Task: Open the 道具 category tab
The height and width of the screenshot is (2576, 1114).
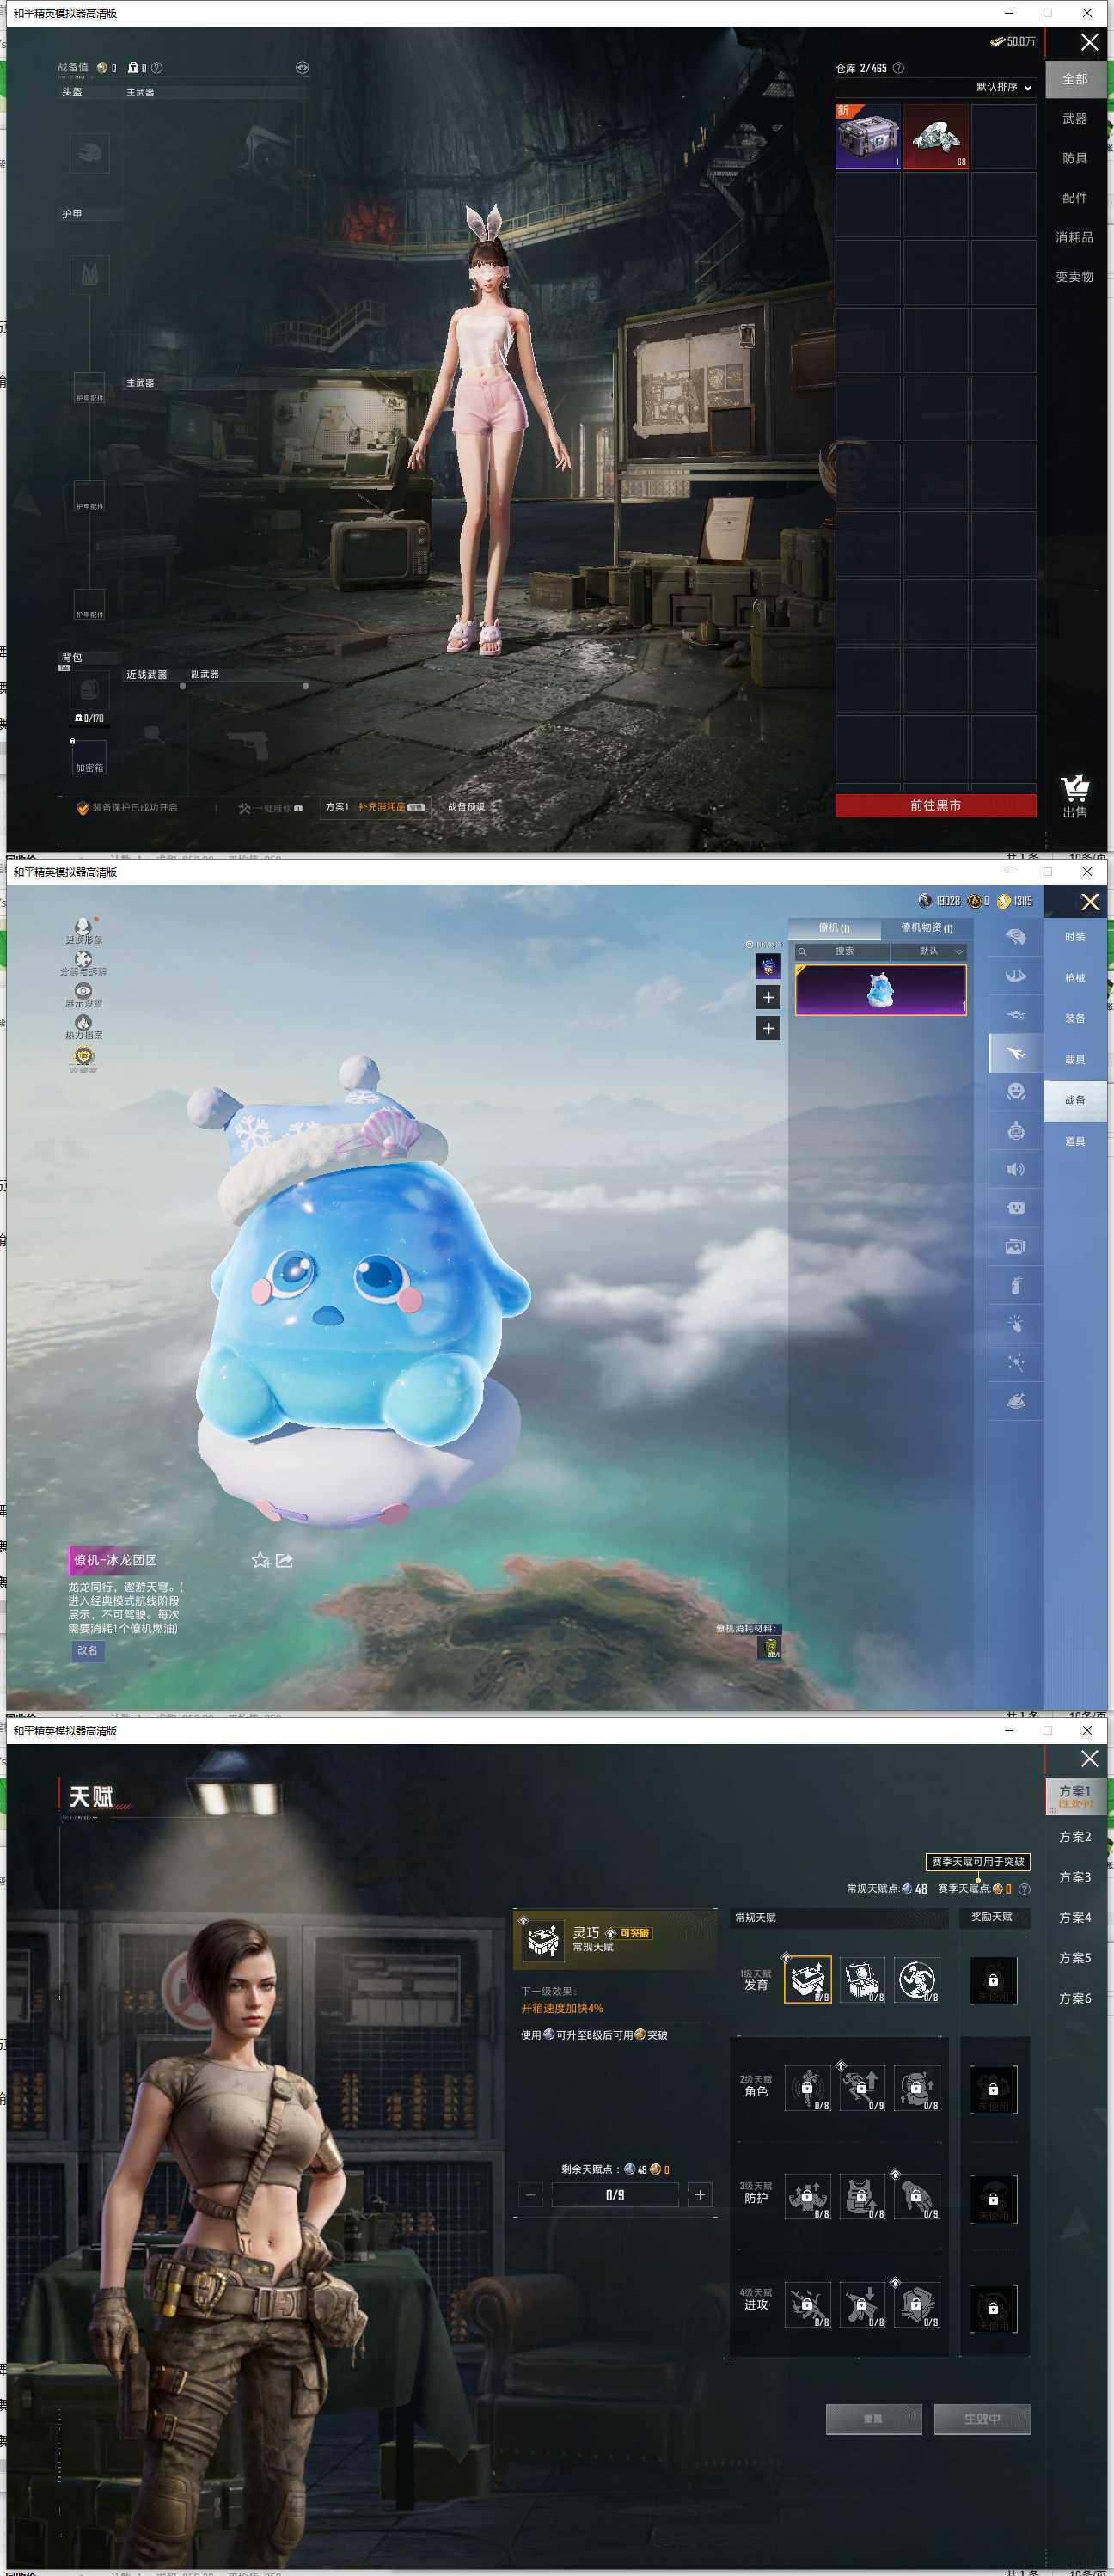Action: (1075, 1141)
